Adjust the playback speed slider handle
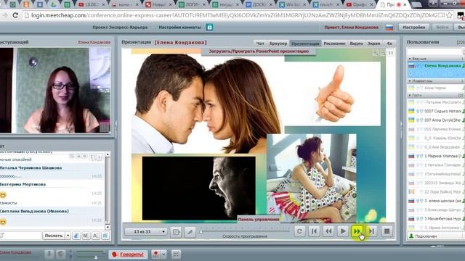Screen dimensions: 465x261 [201, 231]
